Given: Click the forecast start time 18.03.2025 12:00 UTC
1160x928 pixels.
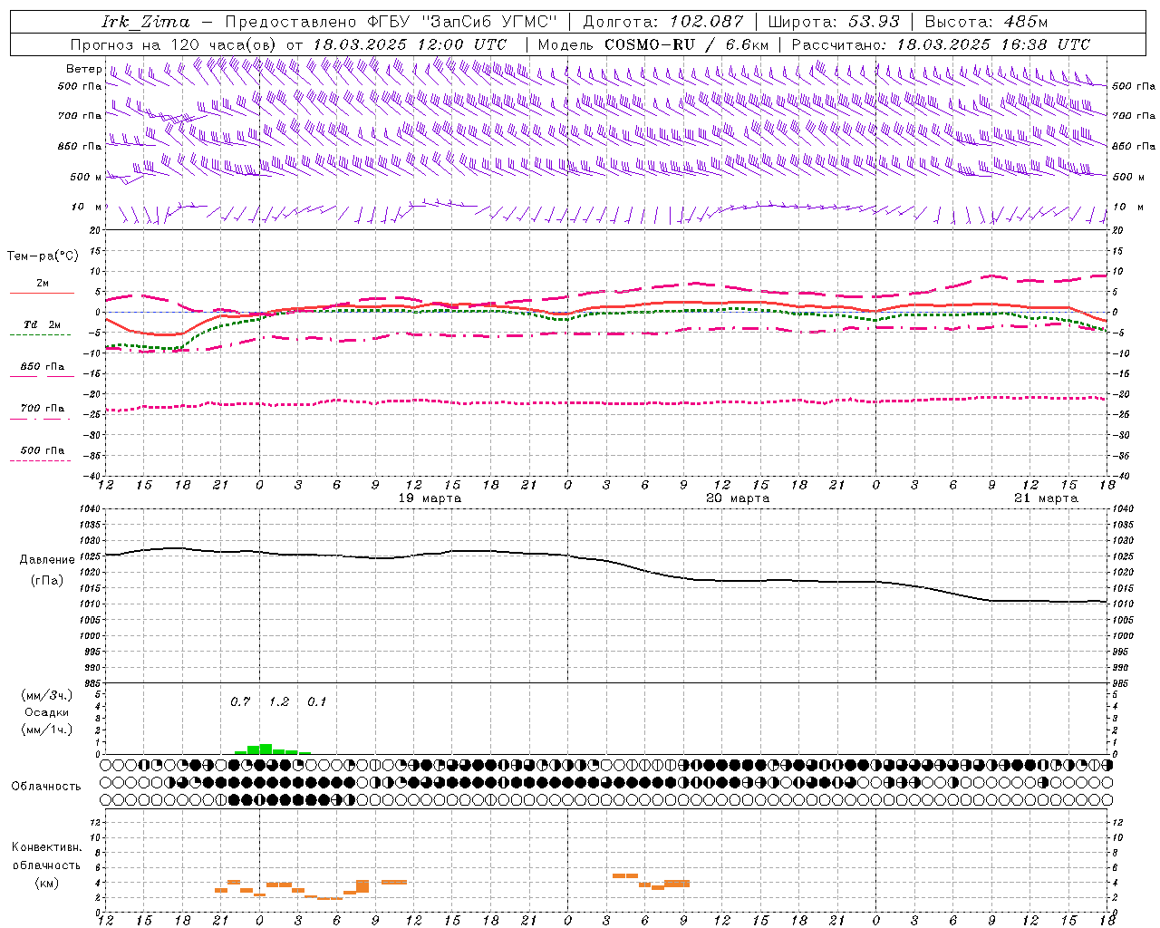Looking at the screenshot, I should [x=410, y=44].
